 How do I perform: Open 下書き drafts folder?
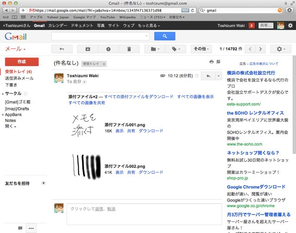tap(11, 85)
